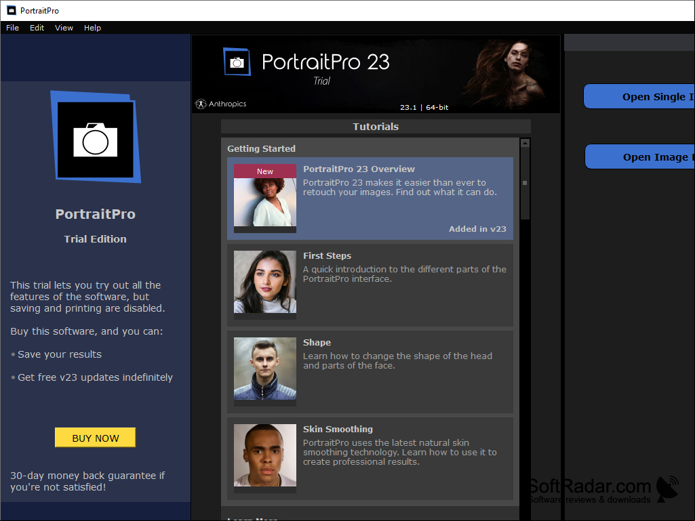The height and width of the screenshot is (521, 695).
Task: Click the PortraitPro title bar app icon
Action: (12, 10)
